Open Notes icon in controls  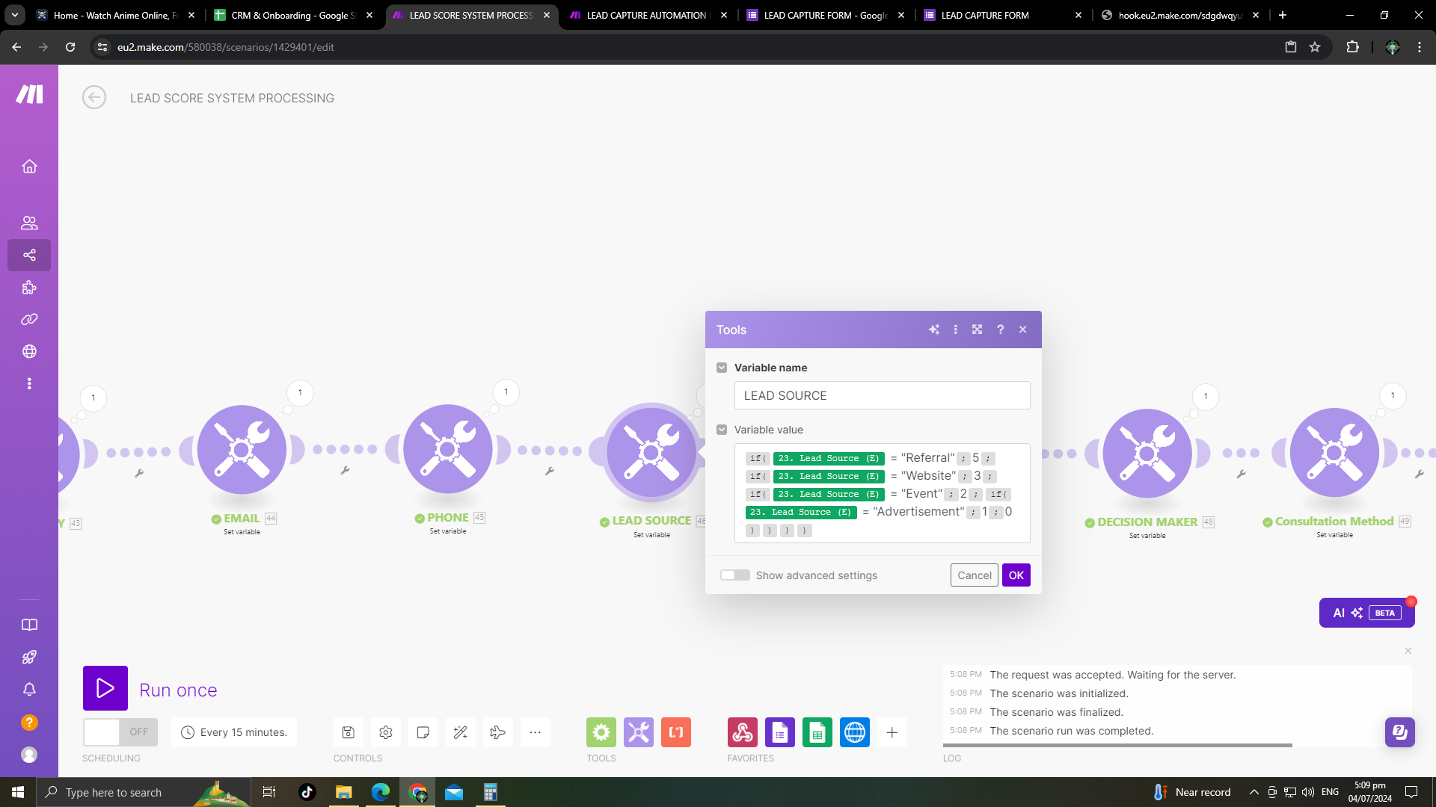pyautogui.click(x=423, y=732)
